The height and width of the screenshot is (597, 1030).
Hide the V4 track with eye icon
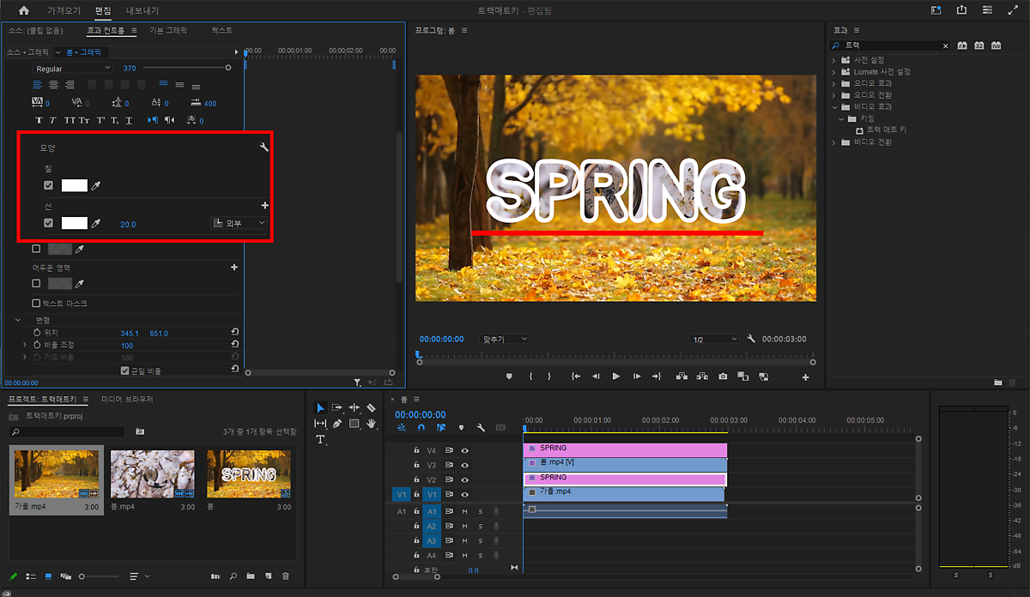pyautogui.click(x=464, y=450)
